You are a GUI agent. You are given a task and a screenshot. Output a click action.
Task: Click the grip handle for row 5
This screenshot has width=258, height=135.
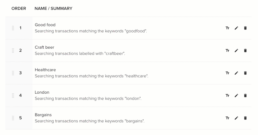[13, 118]
